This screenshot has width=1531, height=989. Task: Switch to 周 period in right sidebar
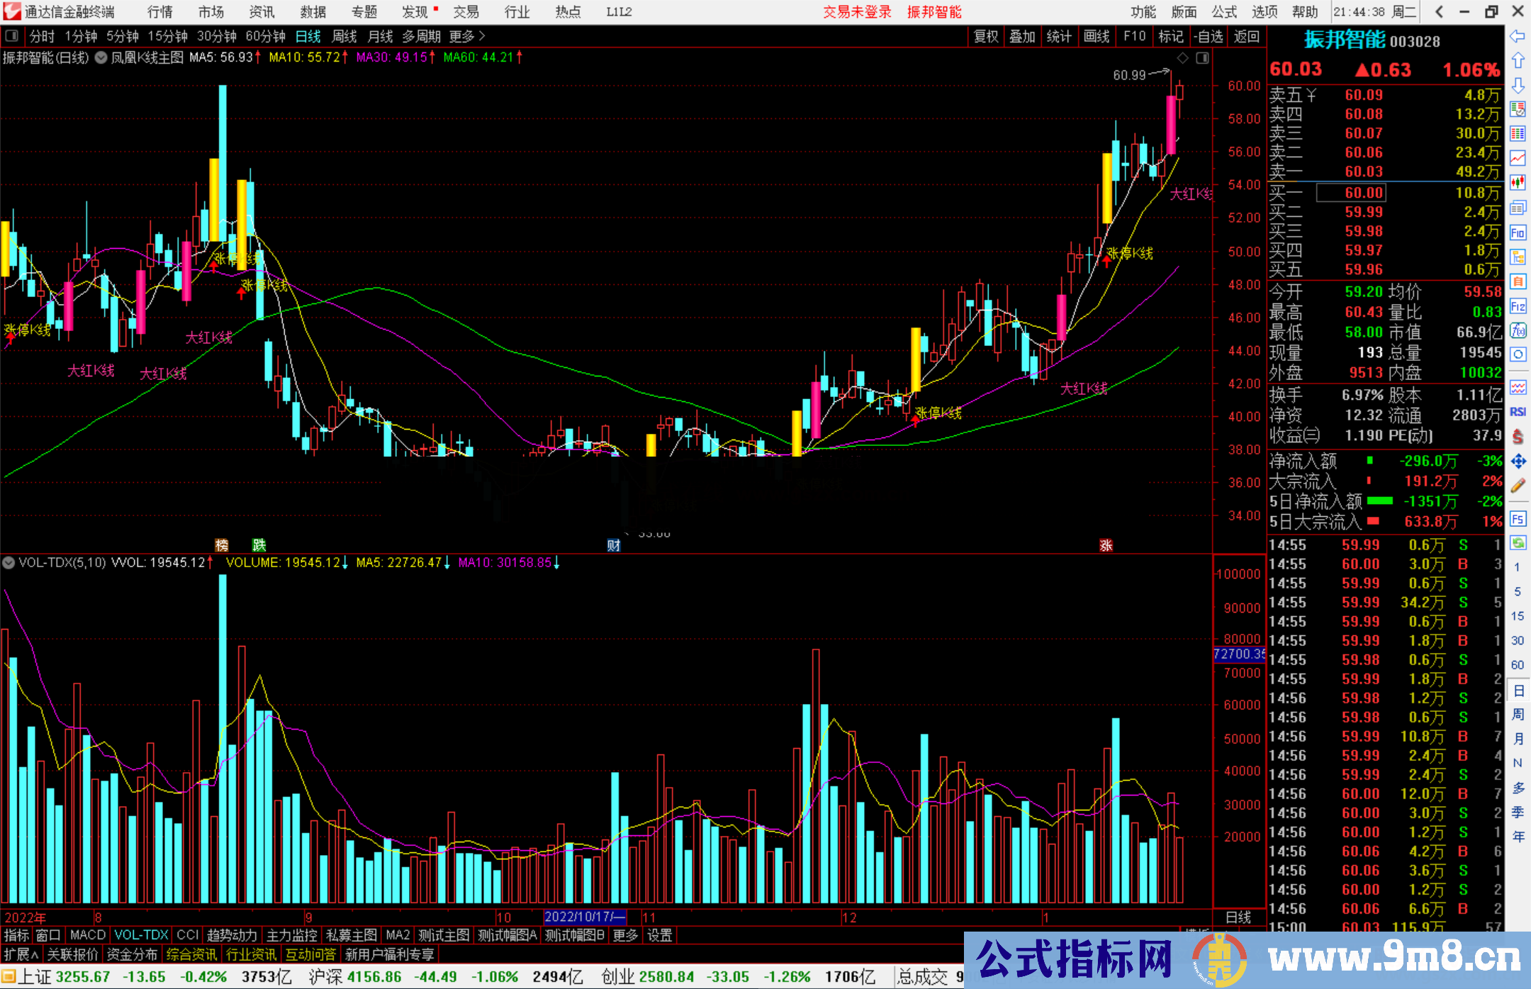click(1518, 714)
